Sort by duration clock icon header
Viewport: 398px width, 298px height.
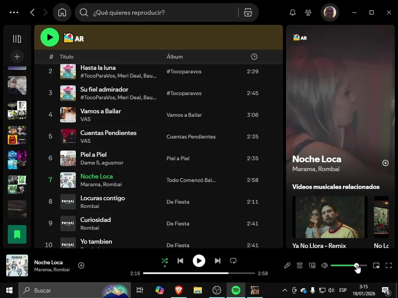(x=254, y=57)
